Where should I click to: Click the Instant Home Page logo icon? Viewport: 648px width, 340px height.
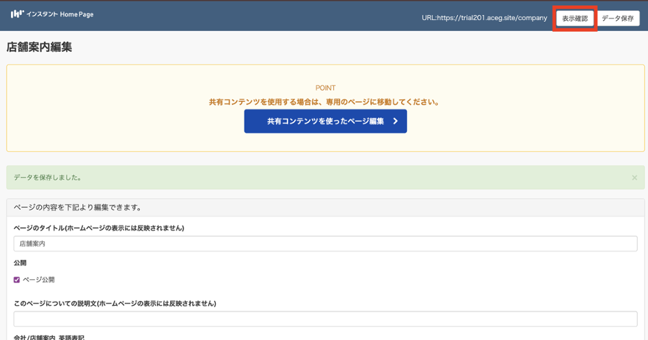(17, 14)
